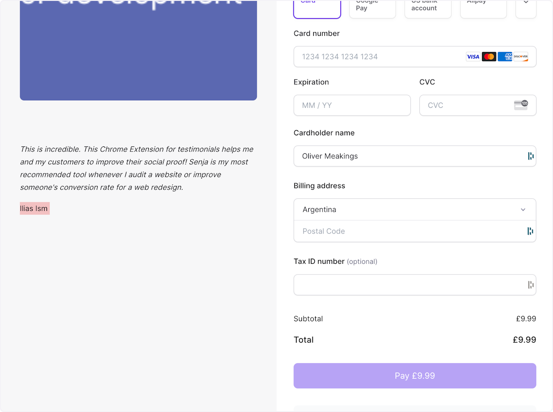The width and height of the screenshot is (553, 412).
Task: Click the Discover card brand icon
Action: [x=521, y=56]
